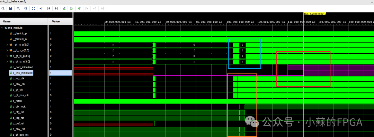Click ruler label 60,000,000.000 ps
The width and height of the screenshot is (374, 137).
click(179, 22)
